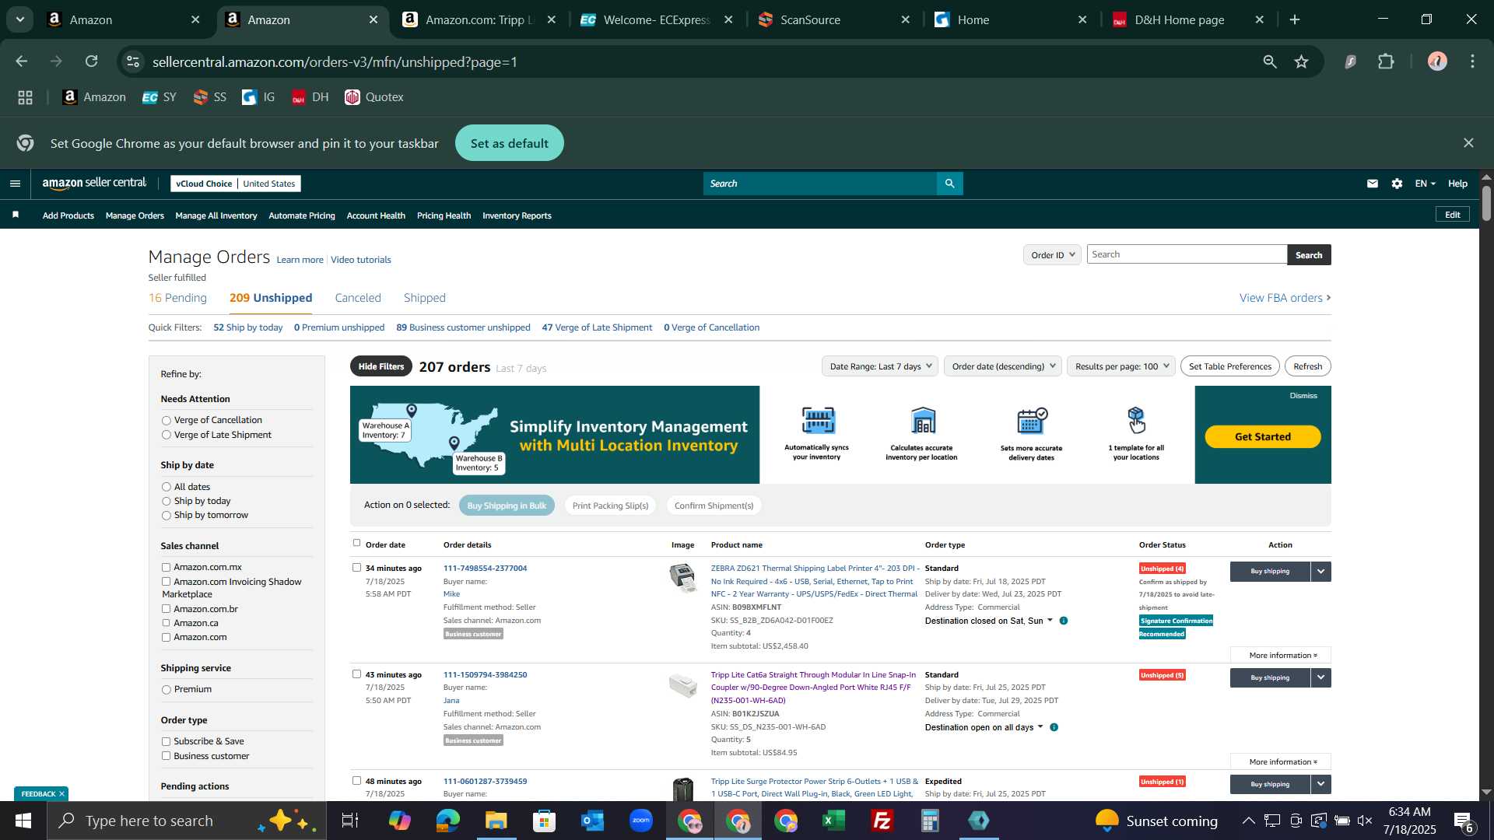Check the Business customer order type box
The image size is (1494, 840).
pyautogui.click(x=166, y=756)
